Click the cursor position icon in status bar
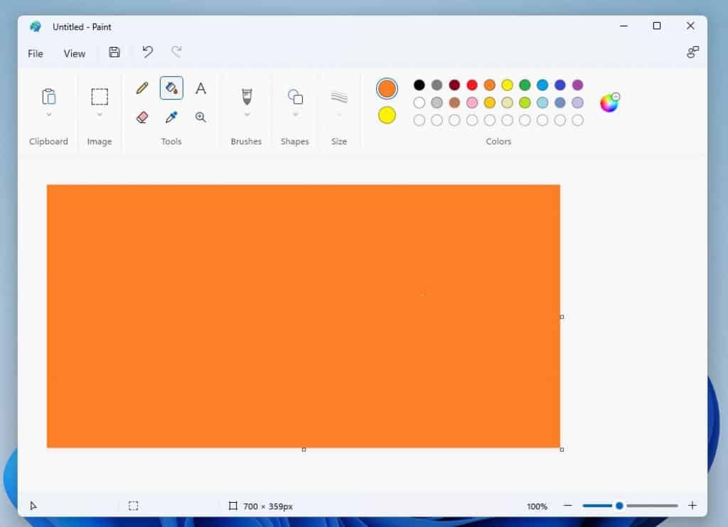The height and width of the screenshot is (527, 728). [x=33, y=506]
